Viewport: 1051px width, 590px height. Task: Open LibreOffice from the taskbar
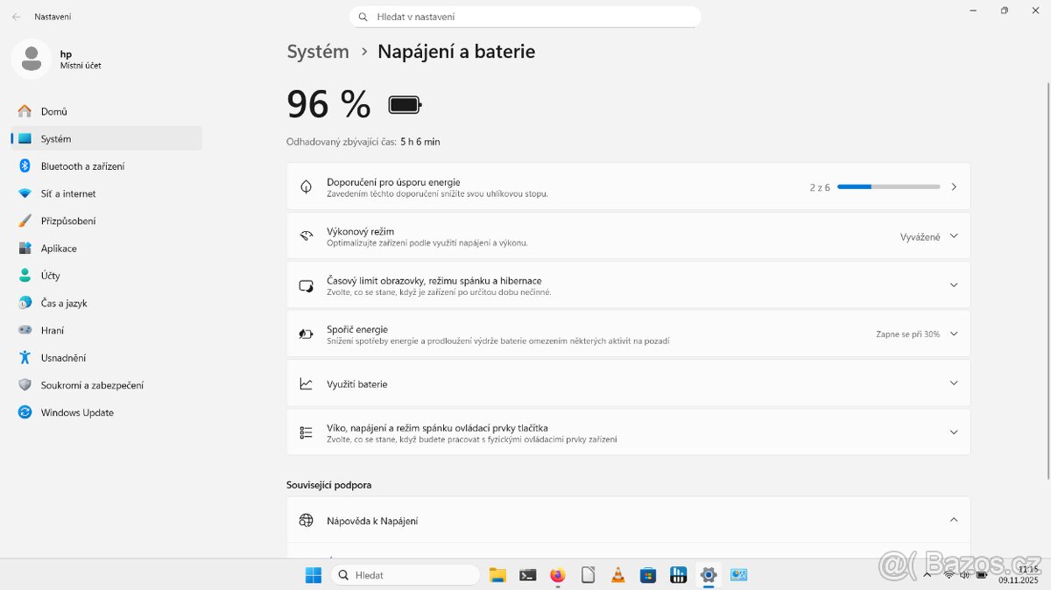click(x=587, y=575)
